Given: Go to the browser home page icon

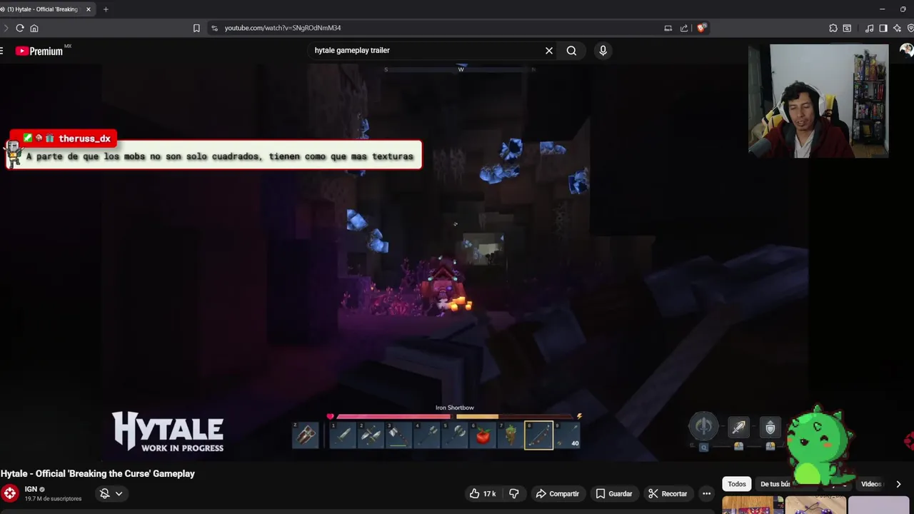Looking at the screenshot, I should 34,28.
